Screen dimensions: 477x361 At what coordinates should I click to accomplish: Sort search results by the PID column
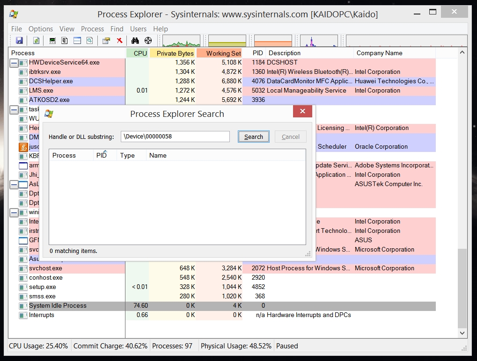tap(105, 155)
